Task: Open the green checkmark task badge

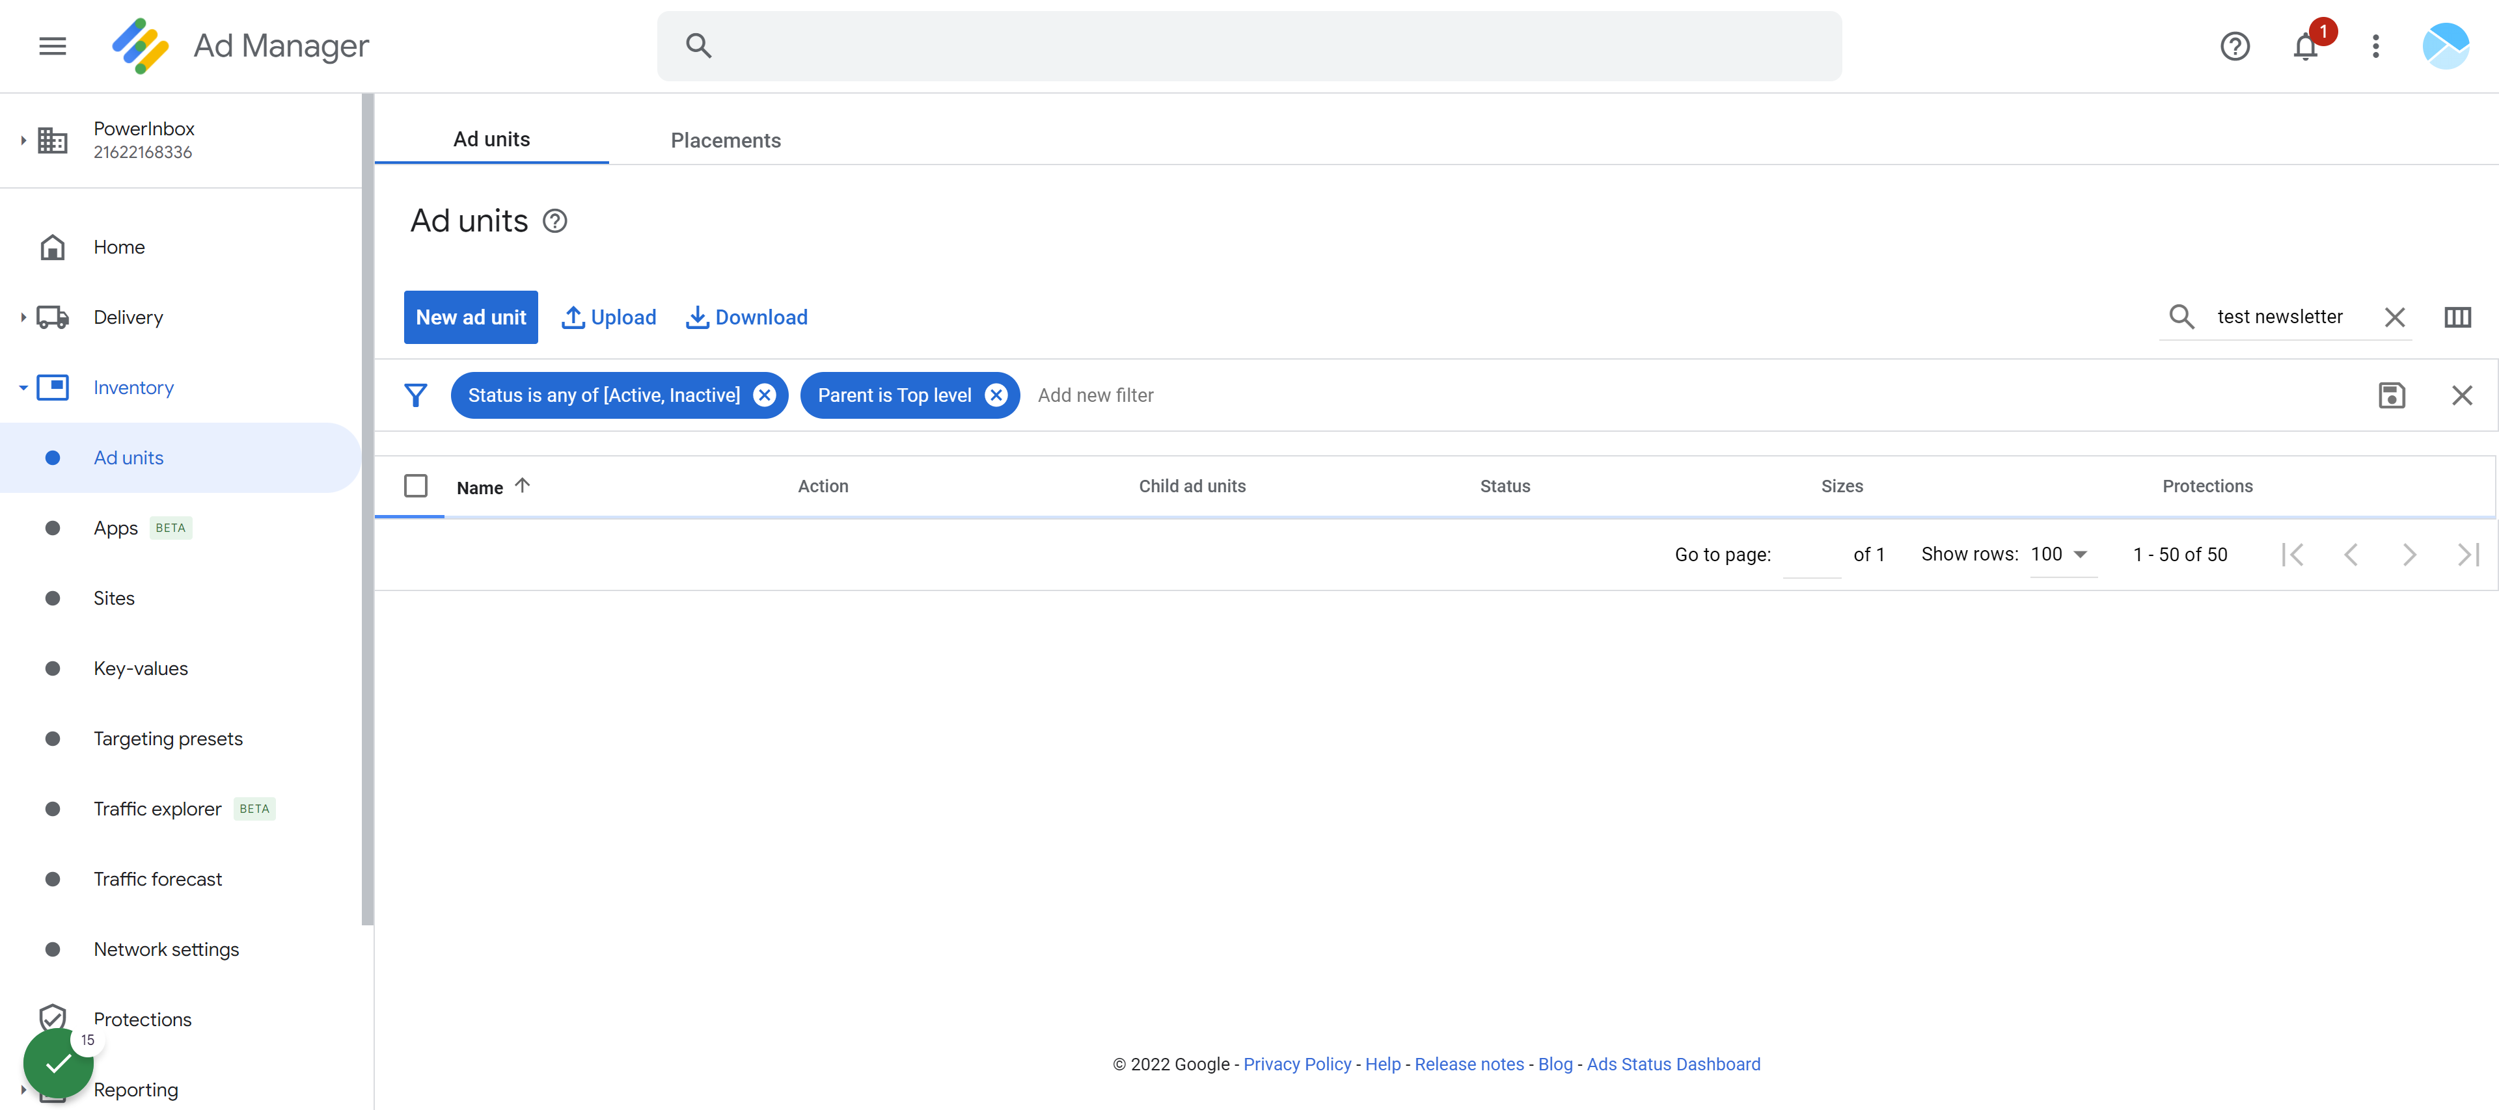Action: coord(58,1063)
